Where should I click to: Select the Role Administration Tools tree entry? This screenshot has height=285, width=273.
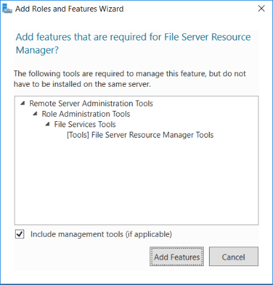pyautogui.click(x=86, y=114)
